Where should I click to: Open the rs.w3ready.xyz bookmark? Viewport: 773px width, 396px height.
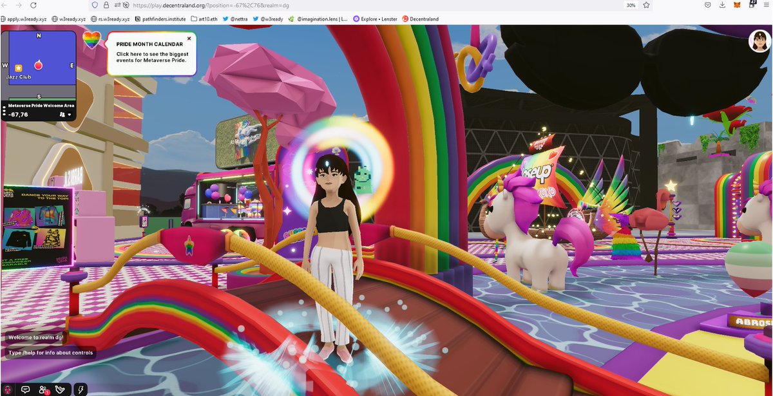(111, 19)
